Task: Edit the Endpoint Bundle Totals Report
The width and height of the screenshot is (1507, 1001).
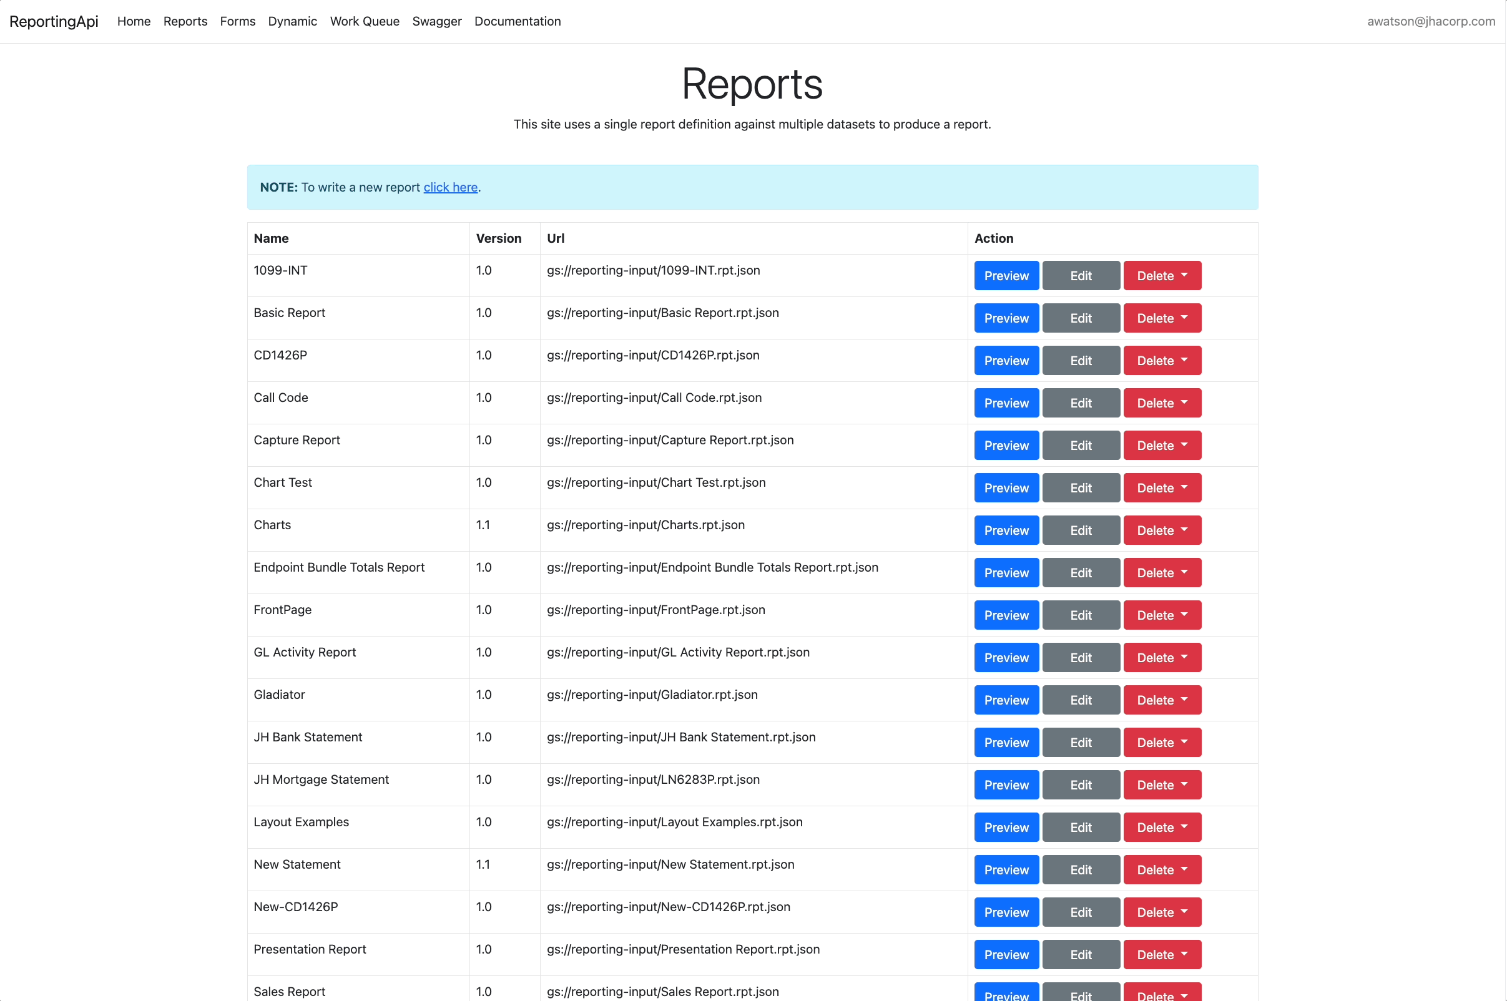Action: 1081,573
